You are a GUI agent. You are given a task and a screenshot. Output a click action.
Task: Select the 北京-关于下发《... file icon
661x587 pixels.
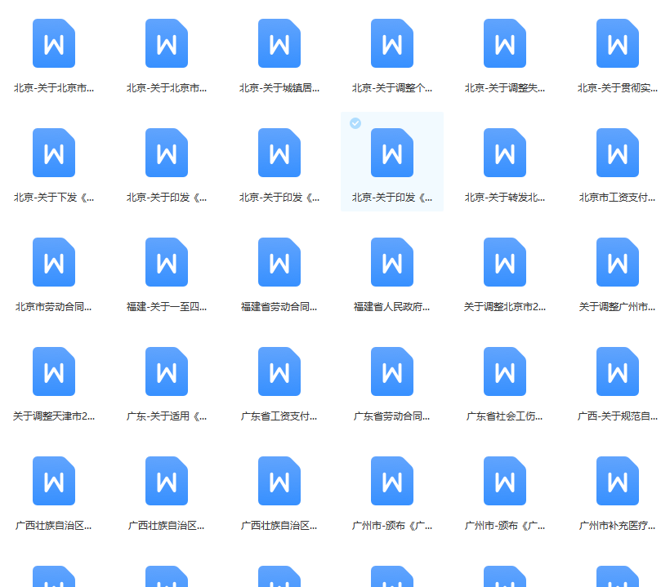(x=54, y=153)
